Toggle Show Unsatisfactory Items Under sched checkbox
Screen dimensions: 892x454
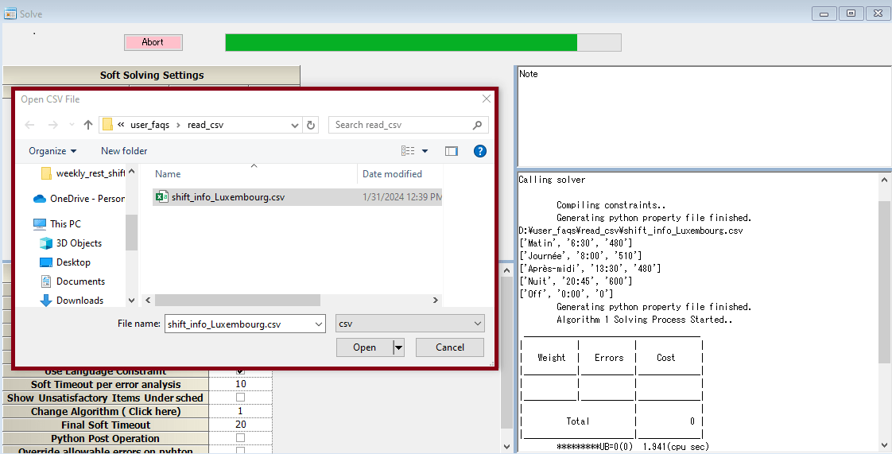241,398
